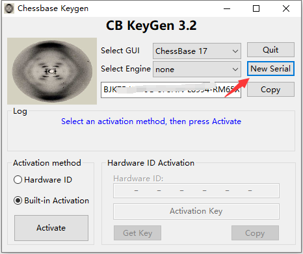This screenshot has height=254, width=303.
Task: Click the Chessbase Keygen title bar icon
Action: [9, 8]
